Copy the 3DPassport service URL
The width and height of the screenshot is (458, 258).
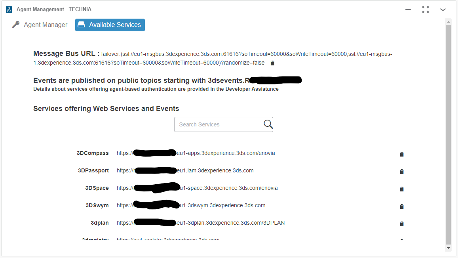pyautogui.click(x=401, y=172)
